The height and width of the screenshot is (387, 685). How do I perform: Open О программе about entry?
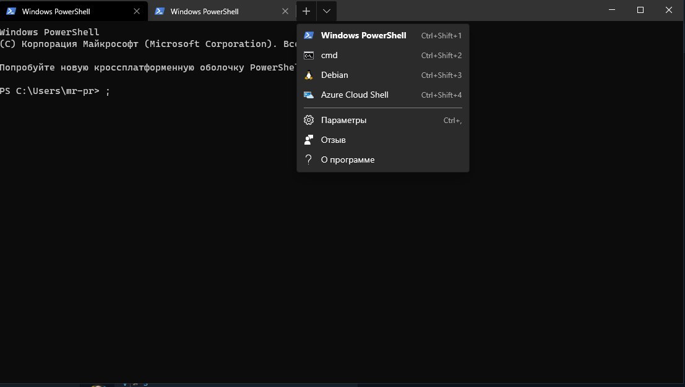pos(382,159)
